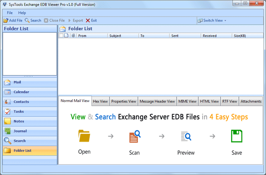Click the Calendar icon in sidebar

pos(7,92)
